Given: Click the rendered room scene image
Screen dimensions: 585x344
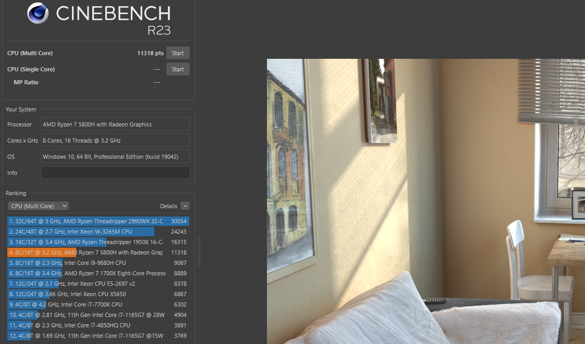Looking at the screenshot, I should [x=425, y=201].
